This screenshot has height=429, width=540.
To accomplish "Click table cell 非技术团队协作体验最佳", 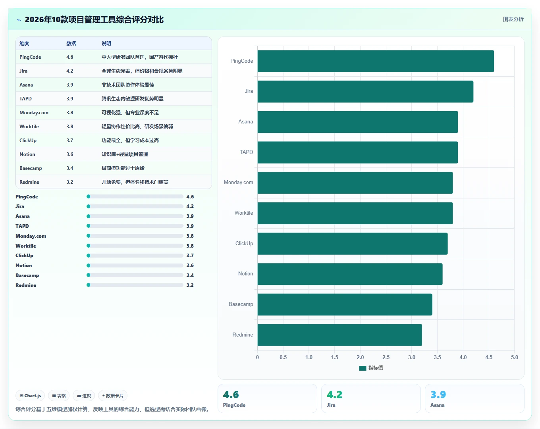I will (127, 85).
